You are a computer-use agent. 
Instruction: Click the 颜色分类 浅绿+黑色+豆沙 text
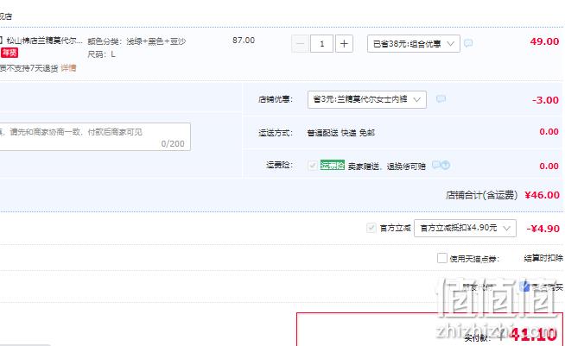[x=136, y=41]
